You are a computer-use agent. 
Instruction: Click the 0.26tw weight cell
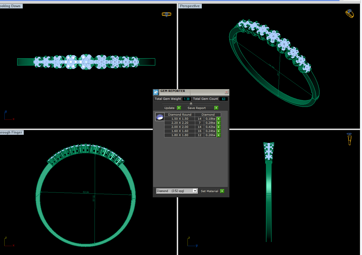click(211, 135)
